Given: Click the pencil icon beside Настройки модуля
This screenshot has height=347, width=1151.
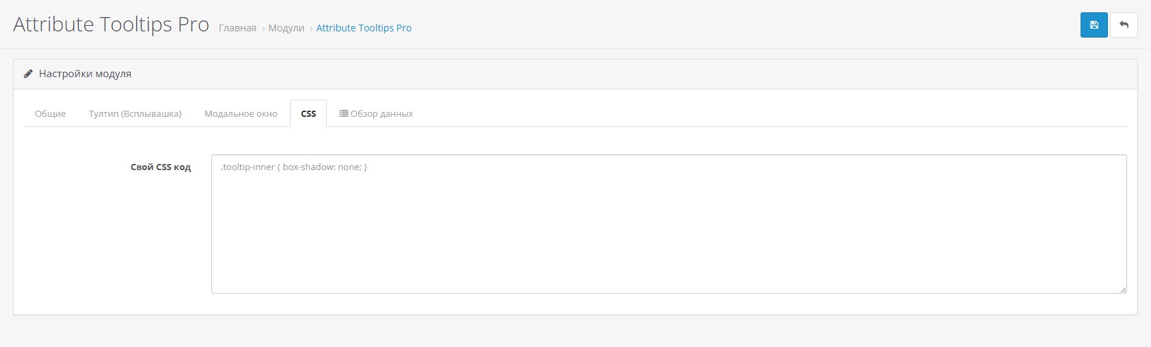Looking at the screenshot, I should pyautogui.click(x=28, y=74).
